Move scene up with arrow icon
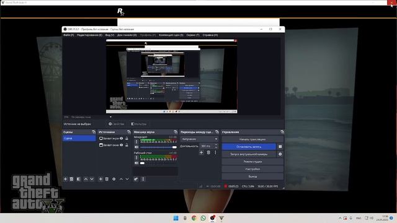The width and height of the screenshot is (397, 223). 86,179
